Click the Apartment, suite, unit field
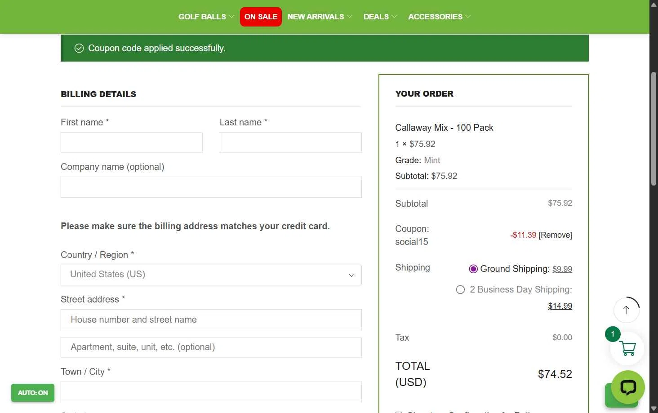Image resolution: width=658 pixels, height=413 pixels. (x=211, y=347)
